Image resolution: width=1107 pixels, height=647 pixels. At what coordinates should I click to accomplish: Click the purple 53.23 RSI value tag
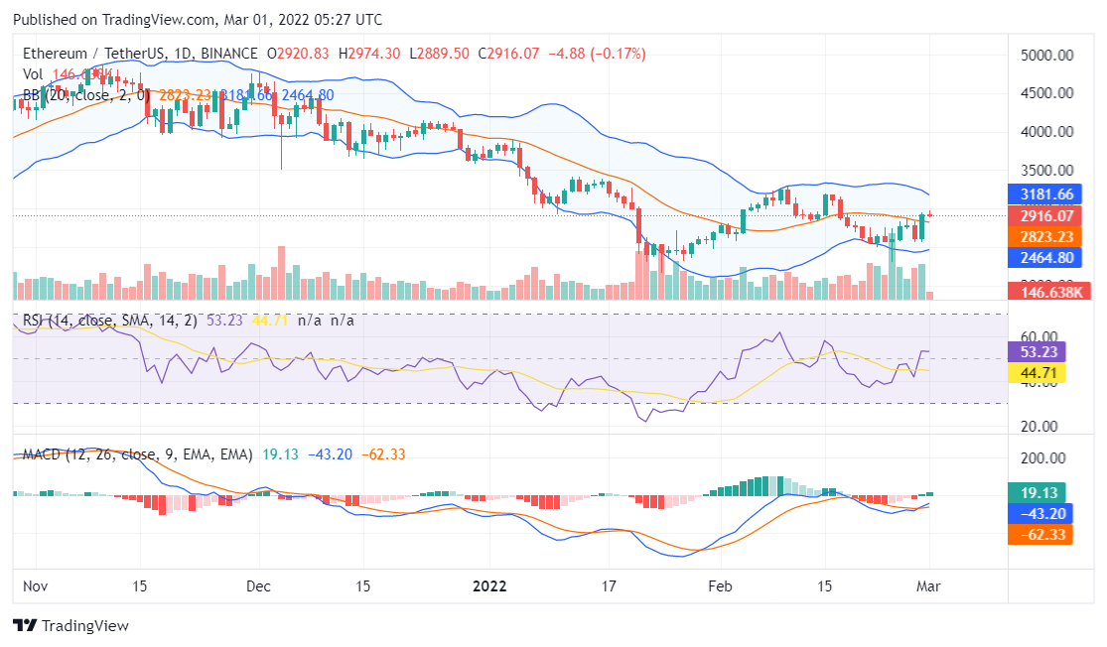click(x=1037, y=350)
